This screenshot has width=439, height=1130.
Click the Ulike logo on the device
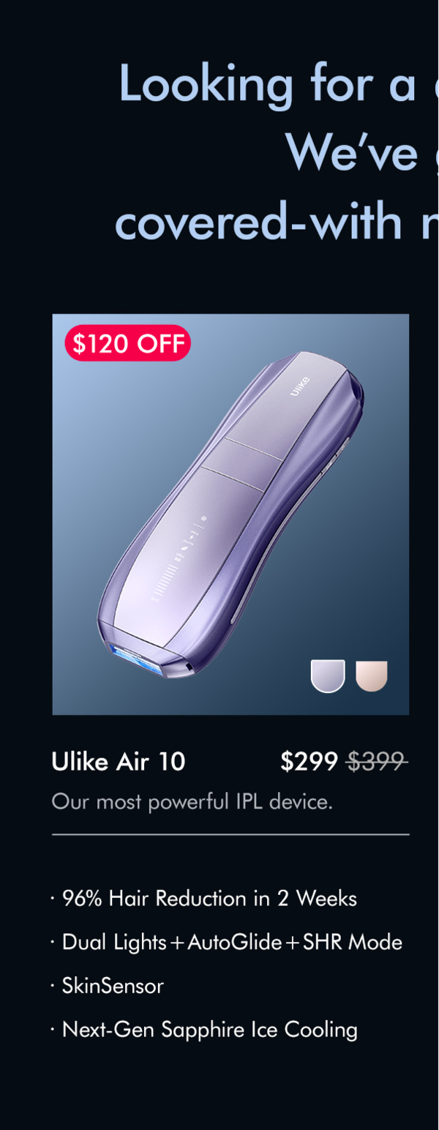(x=301, y=386)
